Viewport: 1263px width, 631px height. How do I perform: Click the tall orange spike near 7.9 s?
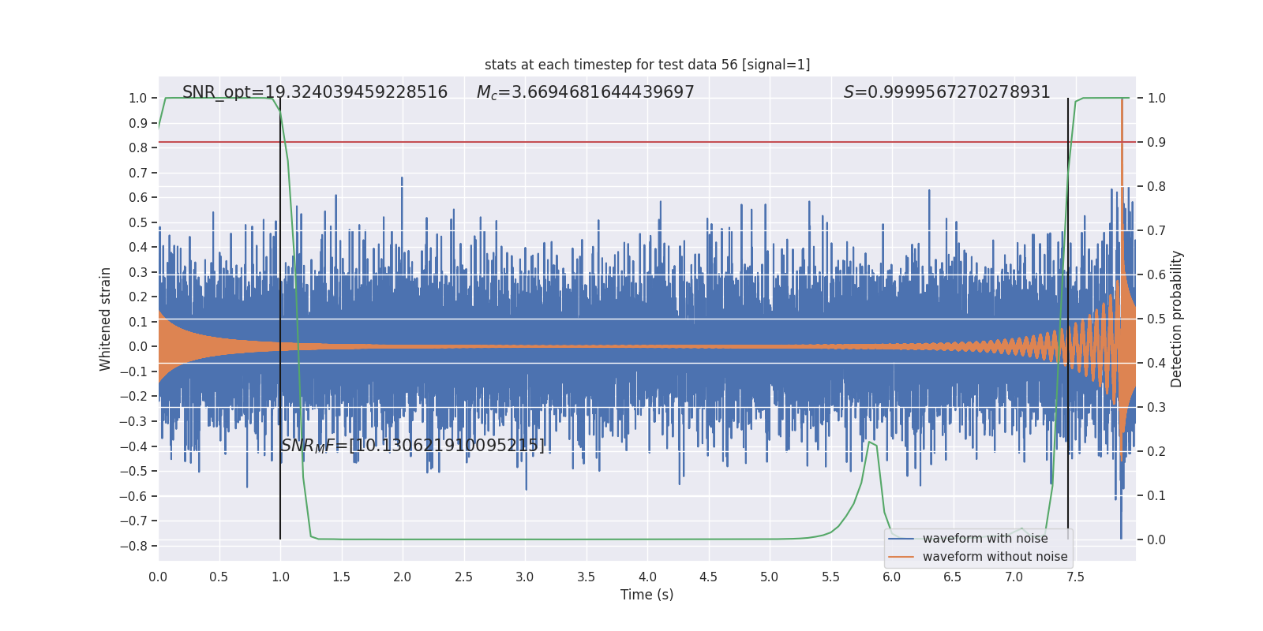coord(1122,158)
